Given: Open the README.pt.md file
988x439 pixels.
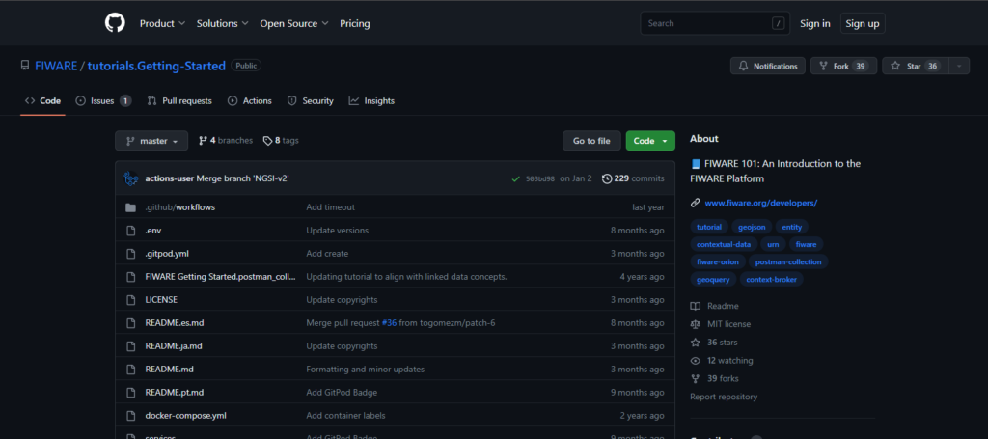Looking at the screenshot, I should point(175,393).
